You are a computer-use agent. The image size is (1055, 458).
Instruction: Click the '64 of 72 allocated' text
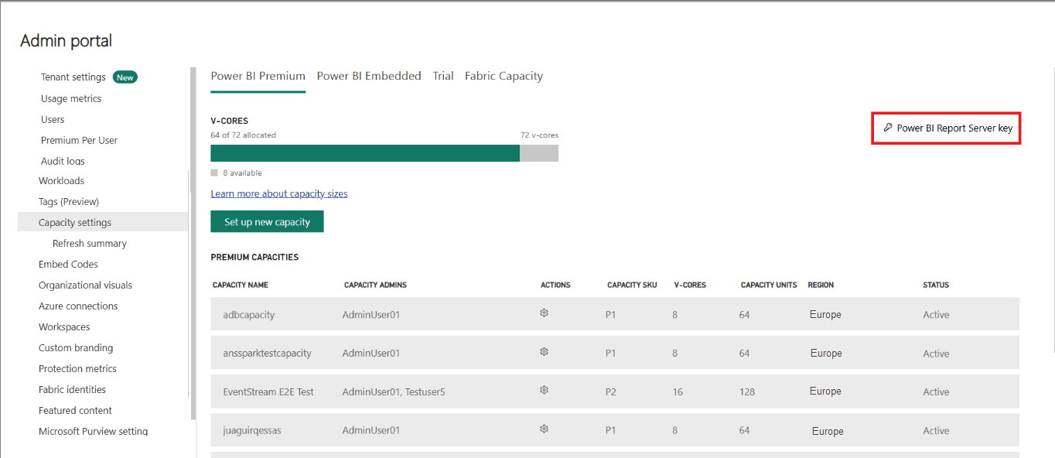(243, 135)
